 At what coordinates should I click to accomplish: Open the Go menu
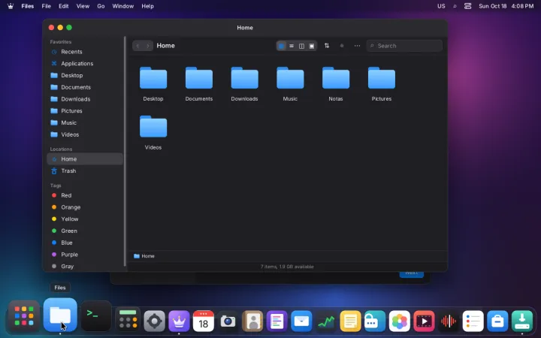pos(101,6)
